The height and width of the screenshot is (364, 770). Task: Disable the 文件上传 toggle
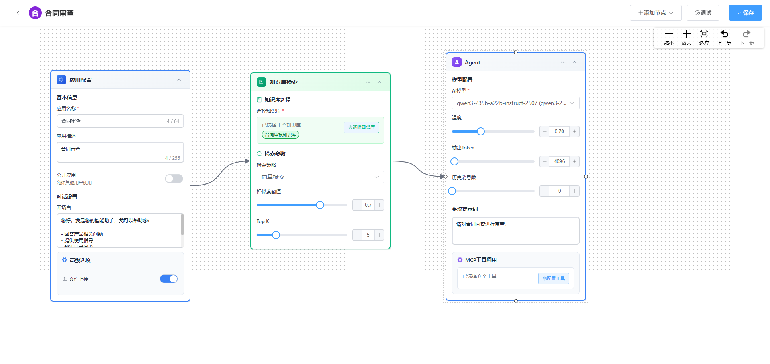[x=169, y=279]
